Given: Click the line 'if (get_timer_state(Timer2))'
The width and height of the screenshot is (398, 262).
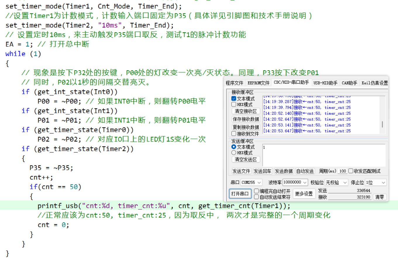Looking at the screenshot, I should (x=77, y=149).
